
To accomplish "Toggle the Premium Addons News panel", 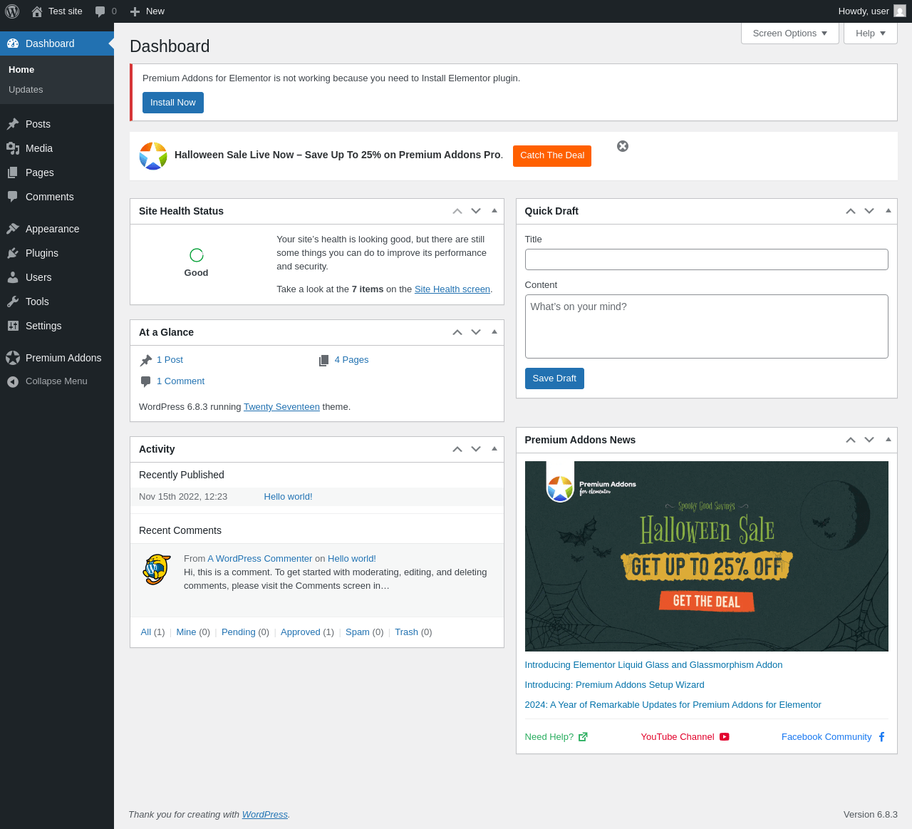I will coord(888,440).
